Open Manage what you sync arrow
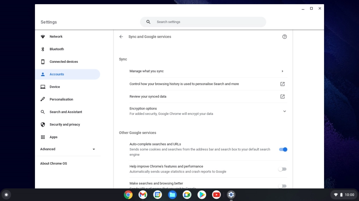This screenshot has height=201, width=359. click(283, 71)
